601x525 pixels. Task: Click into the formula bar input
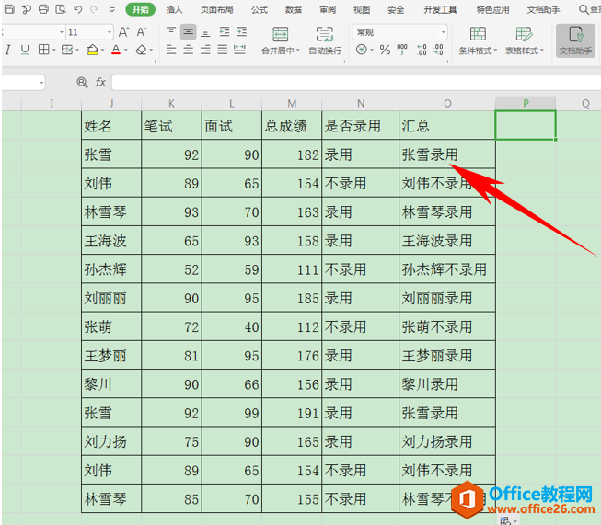[356, 83]
